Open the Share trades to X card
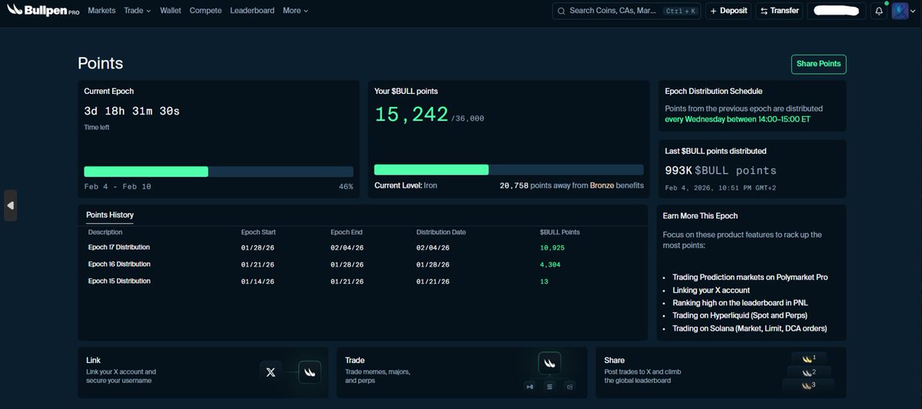 pos(721,372)
